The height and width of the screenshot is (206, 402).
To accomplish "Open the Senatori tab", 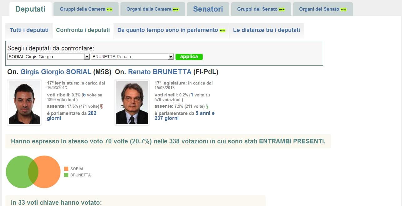I will pyautogui.click(x=208, y=9).
